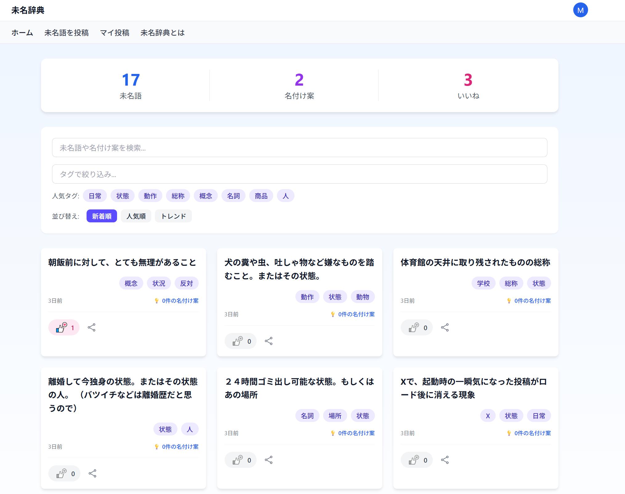Go to マイ投稿 page
This screenshot has width=625, height=494.
click(115, 33)
